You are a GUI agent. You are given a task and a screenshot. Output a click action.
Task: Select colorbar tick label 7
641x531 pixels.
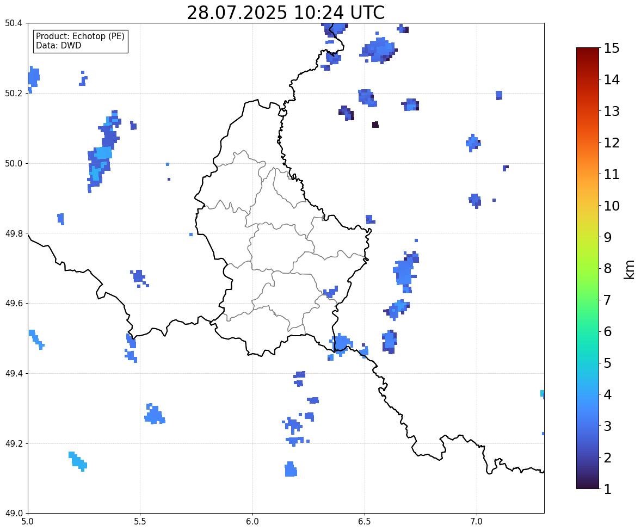click(x=608, y=300)
